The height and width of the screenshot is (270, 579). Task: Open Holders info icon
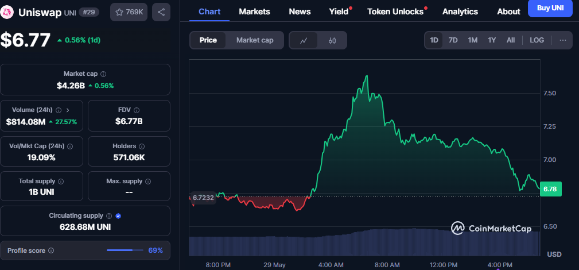coord(142,146)
